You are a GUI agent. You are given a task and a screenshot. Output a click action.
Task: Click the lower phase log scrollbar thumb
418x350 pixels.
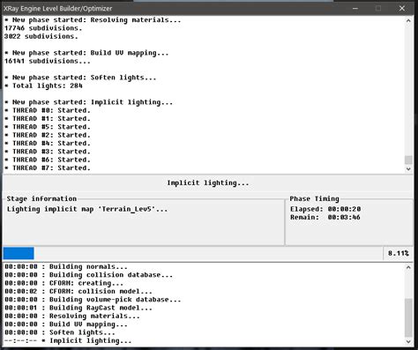(408, 318)
